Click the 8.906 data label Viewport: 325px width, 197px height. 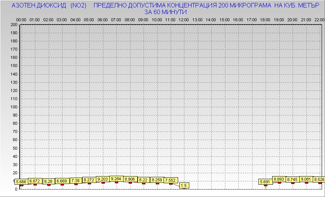pos(130,179)
